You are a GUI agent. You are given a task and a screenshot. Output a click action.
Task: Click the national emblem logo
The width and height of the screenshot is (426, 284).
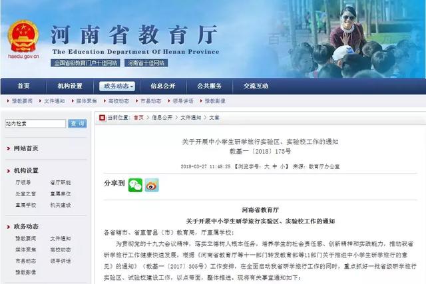(x=23, y=37)
